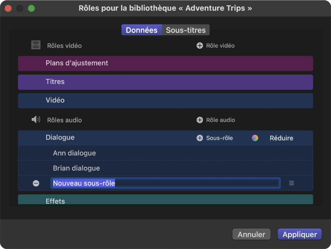Click the speaker audio roles icon
This screenshot has height=249, width=331.
[x=36, y=120]
